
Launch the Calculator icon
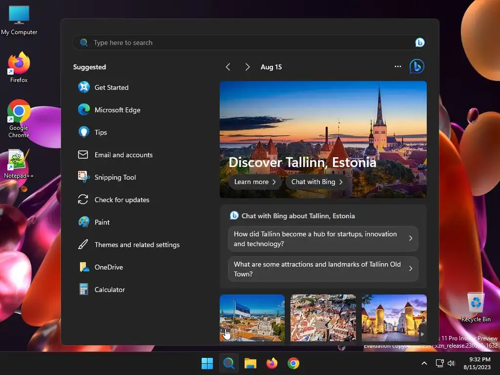(x=83, y=289)
